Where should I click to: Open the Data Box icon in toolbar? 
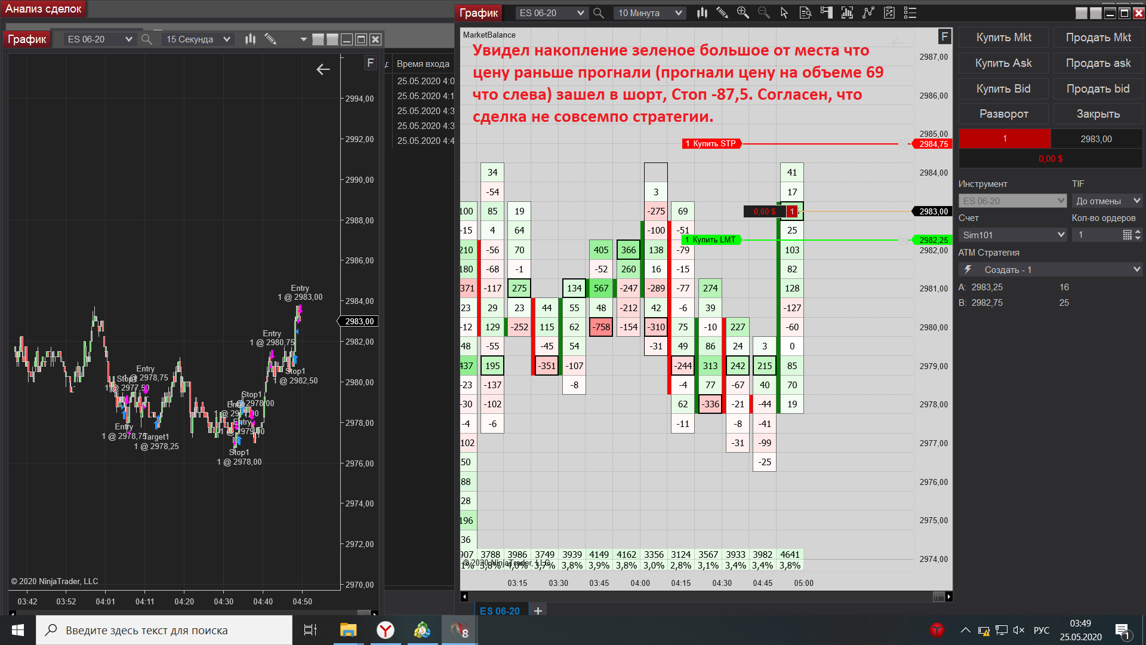[805, 13]
